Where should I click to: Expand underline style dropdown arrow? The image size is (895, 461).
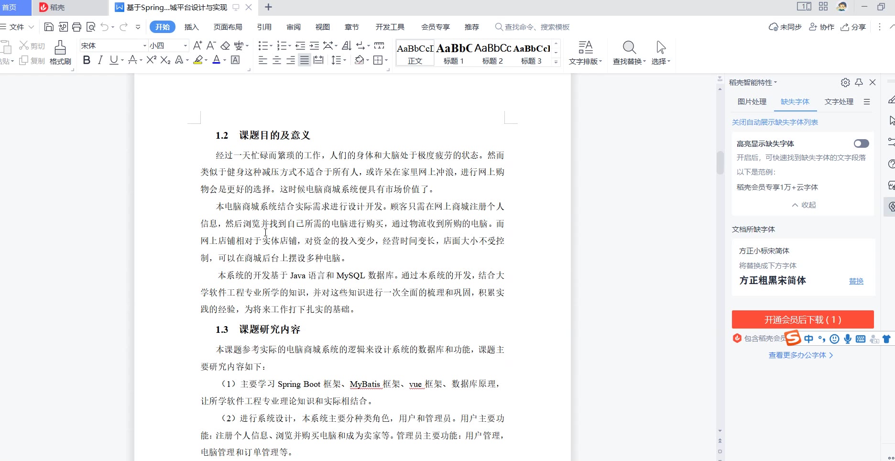pyautogui.click(x=122, y=60)
